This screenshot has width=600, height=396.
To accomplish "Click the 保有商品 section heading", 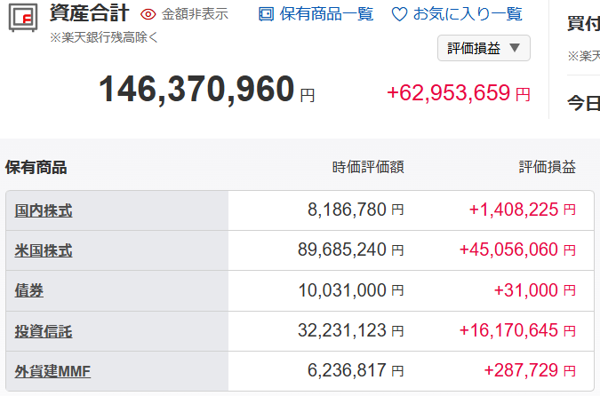I will point(36,167).
